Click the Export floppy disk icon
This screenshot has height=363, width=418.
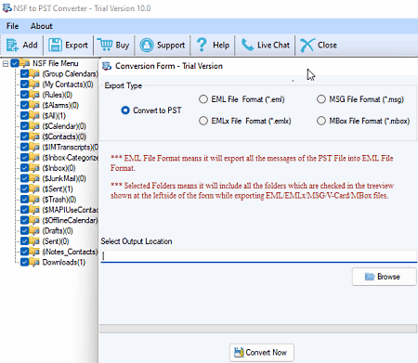(x=55, y=45)
